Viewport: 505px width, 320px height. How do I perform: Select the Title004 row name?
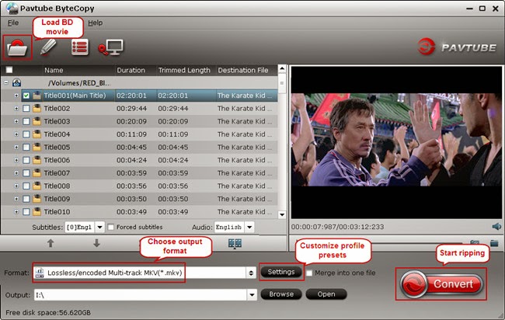pyautogui.click(x=57, y=134)
